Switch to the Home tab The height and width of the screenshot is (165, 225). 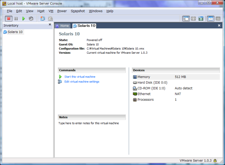point(63,26)
